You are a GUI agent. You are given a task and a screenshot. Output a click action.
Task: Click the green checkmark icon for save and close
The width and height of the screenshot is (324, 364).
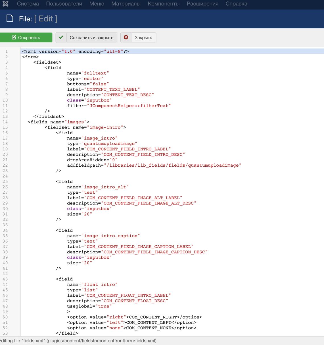pos(61,38)
